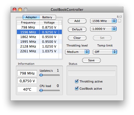Select the 1995 MHz row
134x115 pixels.
coord(39,42)
